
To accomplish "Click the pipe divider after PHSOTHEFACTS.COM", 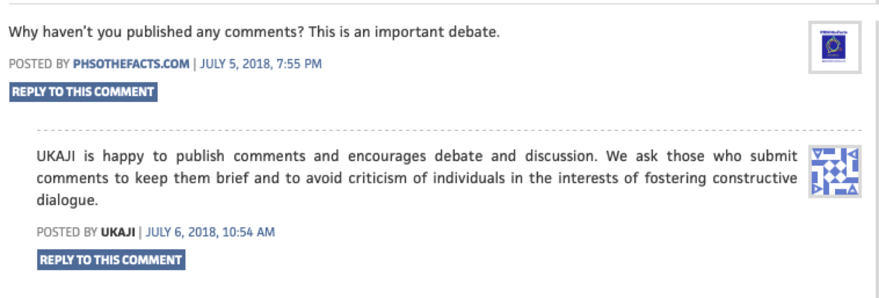I will (x=195, y=64).
